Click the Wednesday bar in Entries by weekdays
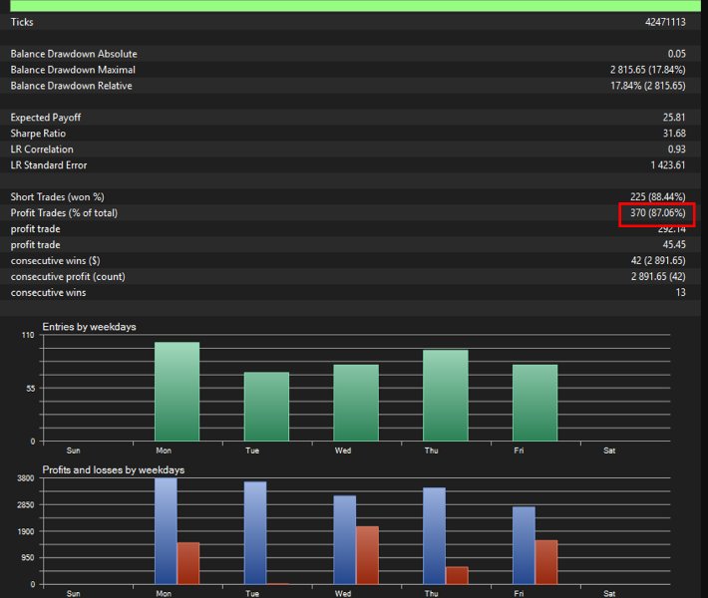This screenshot has height=598, width=708. coord(356,403)
